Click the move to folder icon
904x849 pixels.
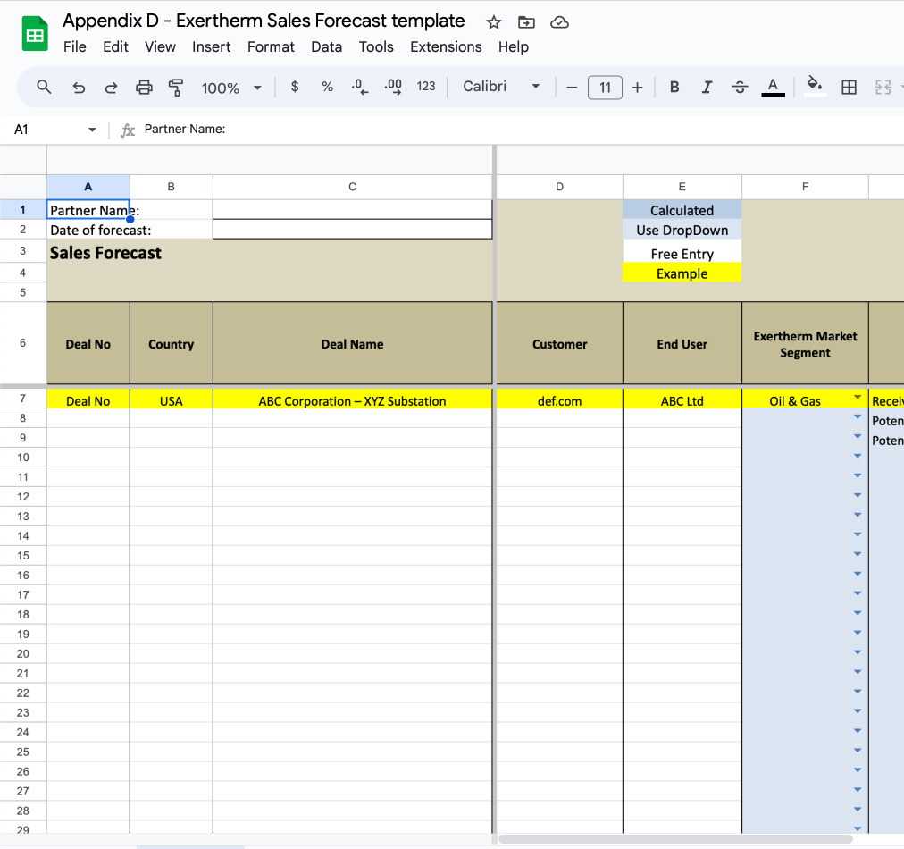[526, 22]
